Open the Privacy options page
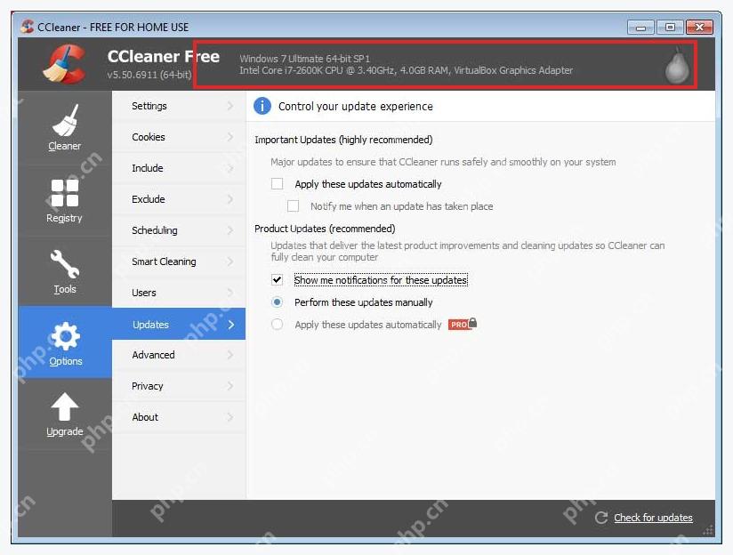The height and width of the screenshot is (555, 733). pyautogui.click(x=179, y=386)
